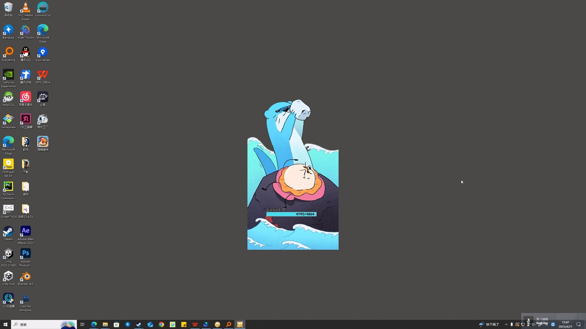586x329 pixels.
Task: Select the Unity Hub desktop icon
Action: pyautogui.click(x=8, y=278)
